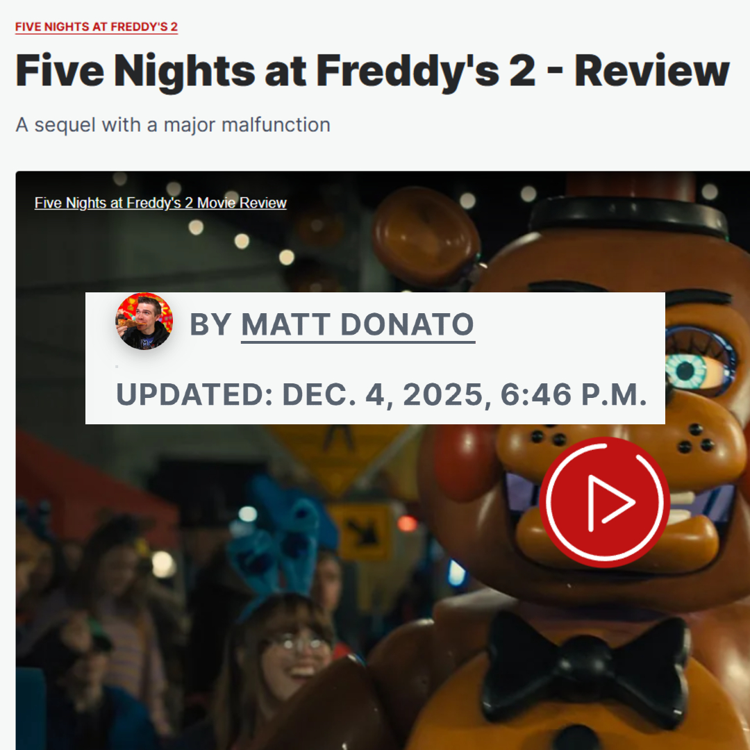Viewport: 750px width, 750px height.
Task: Open the red FIVE NIGHTS AT FREDDY'S 2 category link
Action: click(96, 27)
